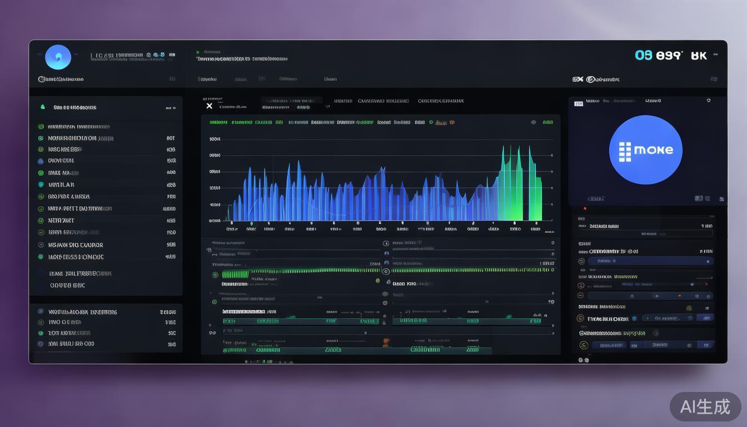This screenshot has height=427, width=747.
Task: Click the tall green peak in the chart
Action: tap(519, 183)
